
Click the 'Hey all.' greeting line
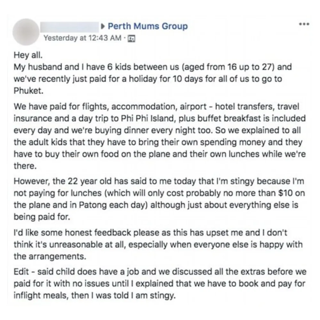(x=28, y=55)
